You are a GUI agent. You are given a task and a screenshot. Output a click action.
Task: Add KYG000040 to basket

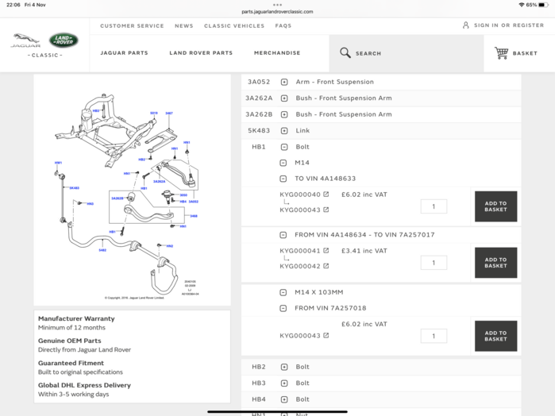(495, 206)
